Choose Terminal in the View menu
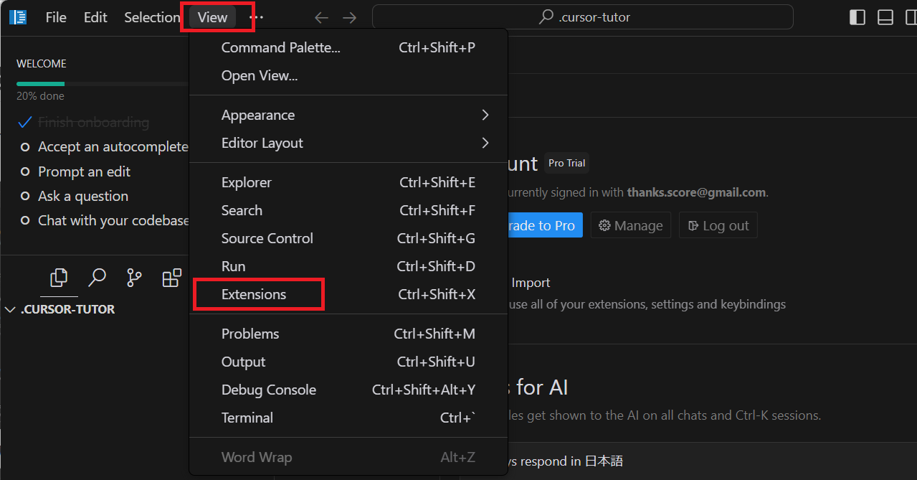This screenshot has width=917, height=480. pyautogui.click(x=247, y=418)
